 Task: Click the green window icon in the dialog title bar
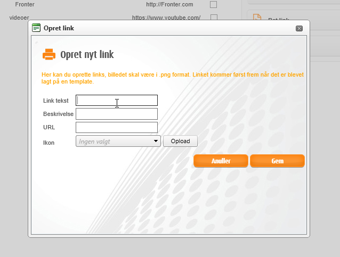pyautogui.click(x=36, y=28)
